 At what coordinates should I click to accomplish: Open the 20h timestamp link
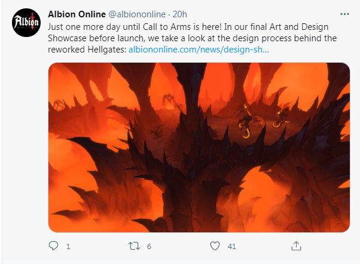[x=180, y=14]
